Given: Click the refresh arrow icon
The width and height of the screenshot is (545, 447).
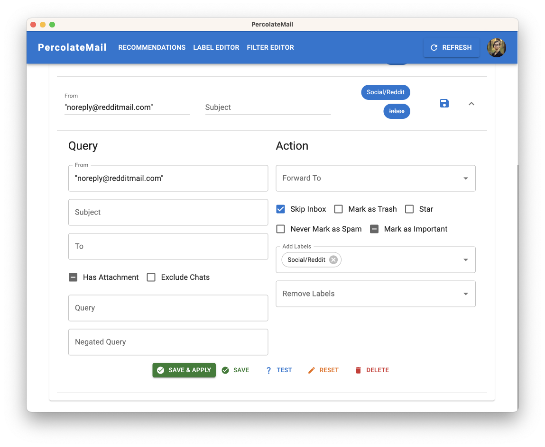Looking at the screenshot, I should 434,48.
